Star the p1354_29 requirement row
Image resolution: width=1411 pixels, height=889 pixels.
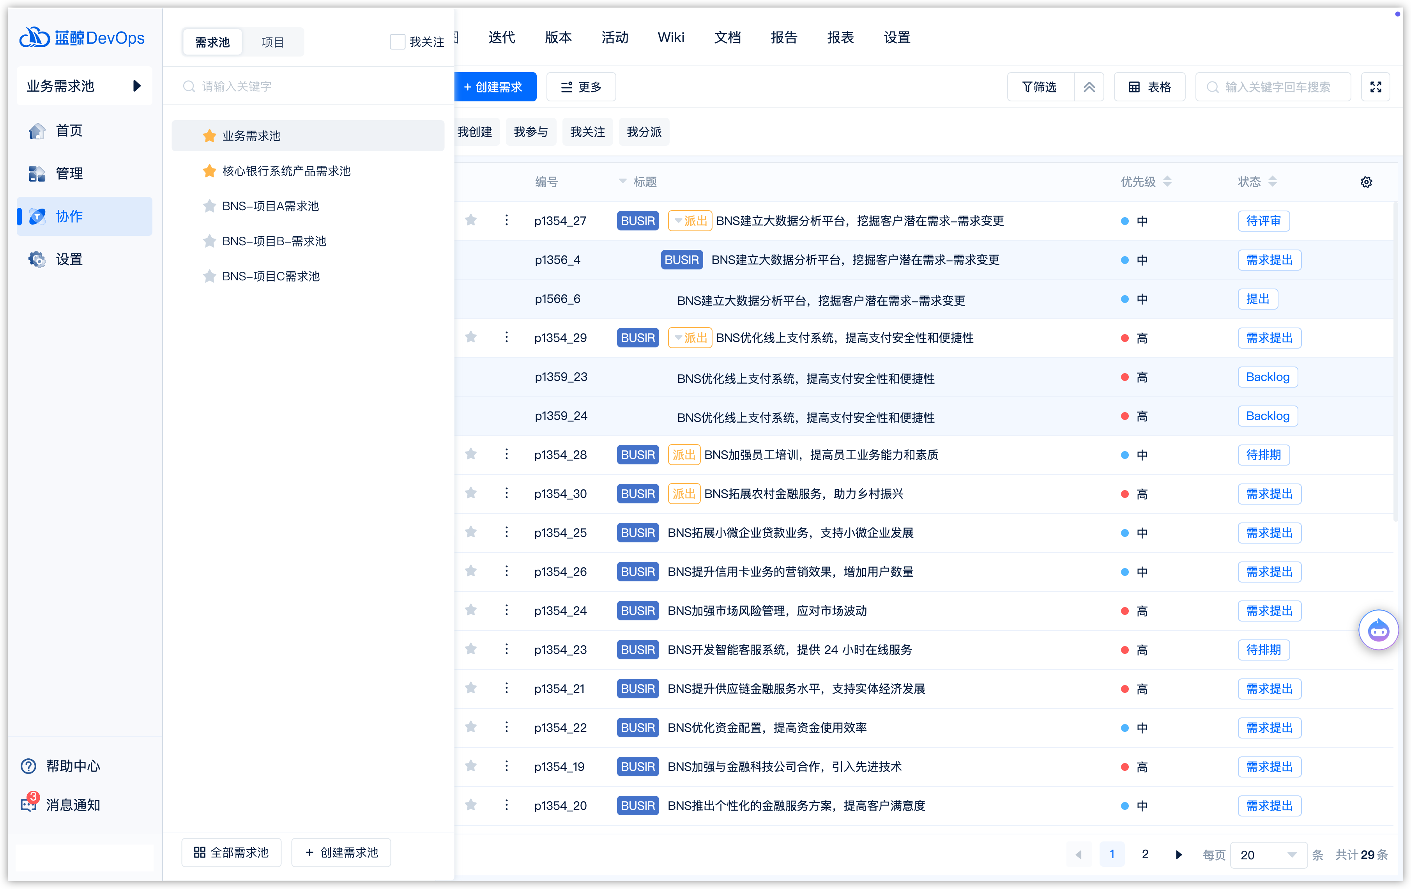pyautogui.click(x=470, y=337)
